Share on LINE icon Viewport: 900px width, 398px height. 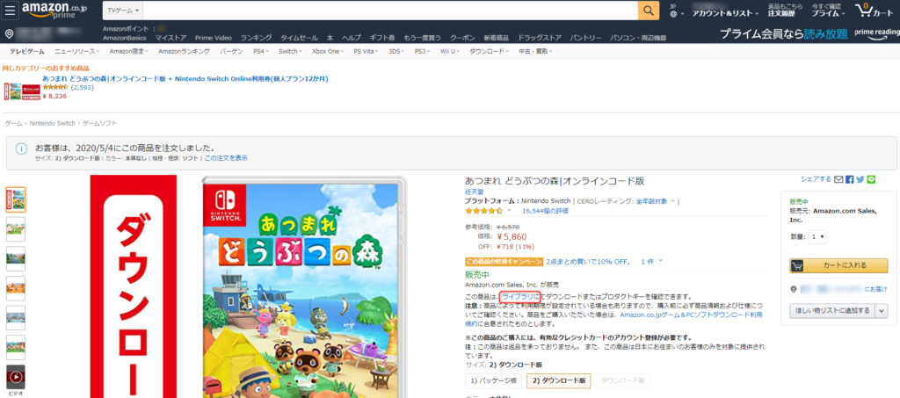(871, 179)
